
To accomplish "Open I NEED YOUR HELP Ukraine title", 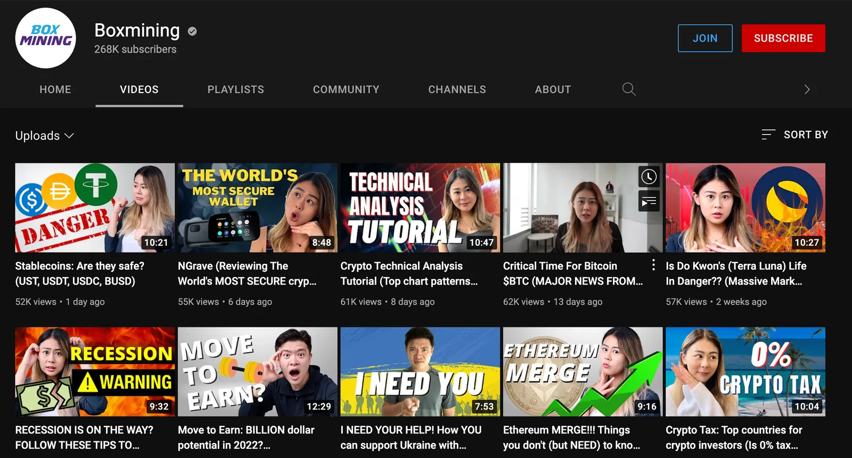I will [x=411, y=437].
